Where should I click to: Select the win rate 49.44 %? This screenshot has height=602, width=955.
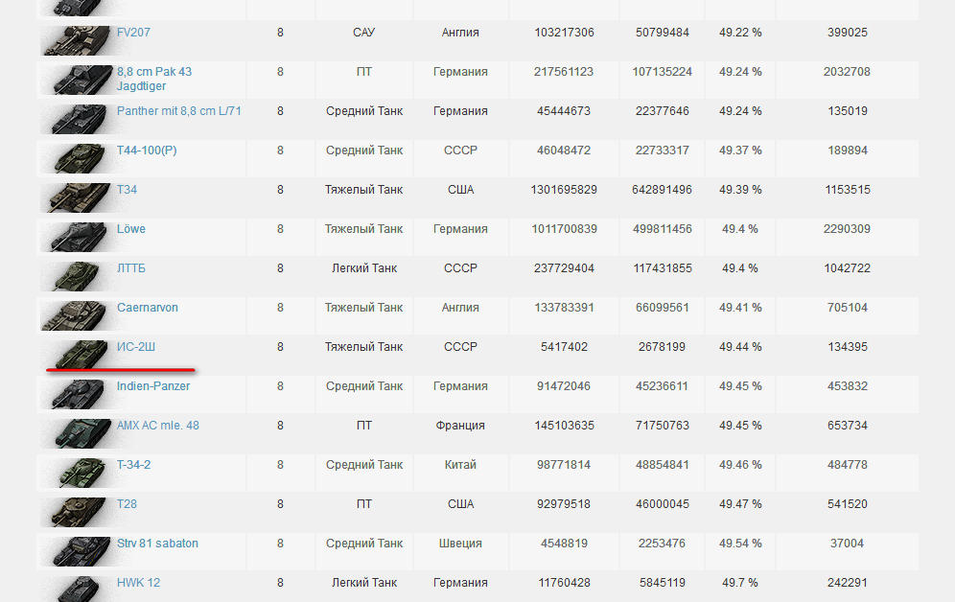click(740, 346)
